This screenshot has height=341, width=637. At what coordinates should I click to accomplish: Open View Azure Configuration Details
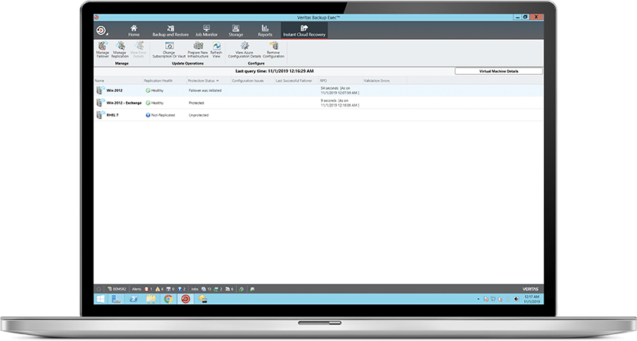[245, 50]
